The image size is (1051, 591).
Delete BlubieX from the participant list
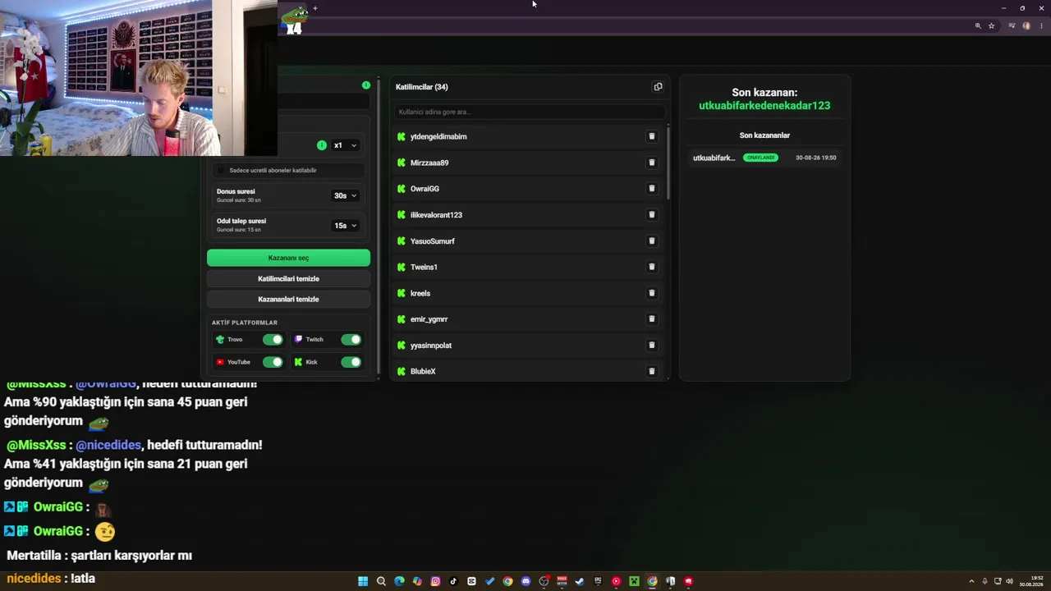(x=652, y=371)
